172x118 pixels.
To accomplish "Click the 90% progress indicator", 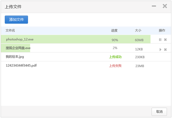I will (115, 40).
